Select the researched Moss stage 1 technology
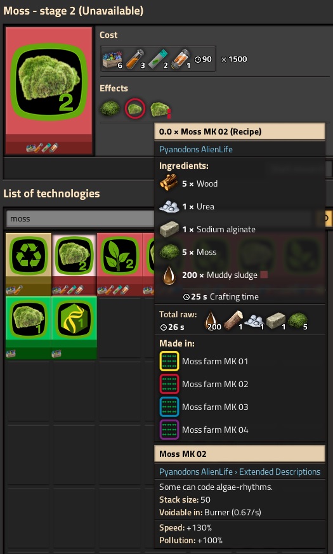The height and width of the screenshot is (554, 333). [x=29, y=328]
